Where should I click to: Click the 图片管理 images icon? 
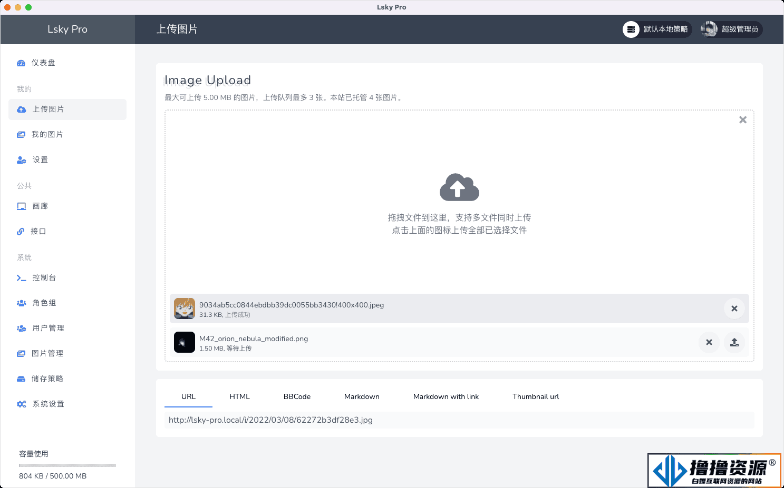21,354
